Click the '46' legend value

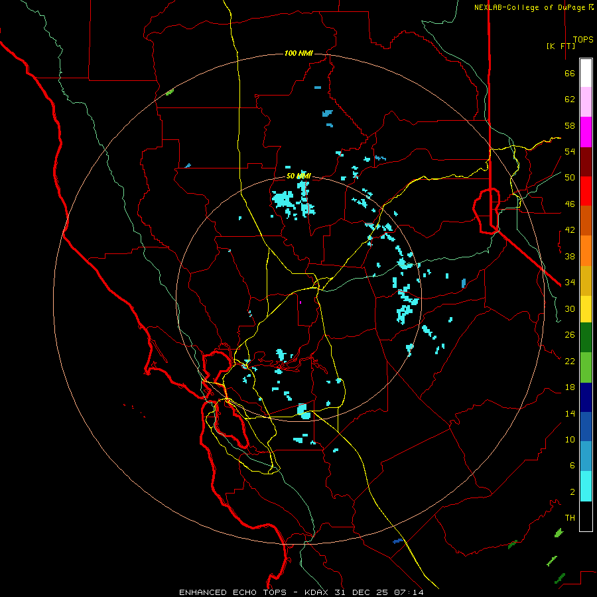pos(570,204)
